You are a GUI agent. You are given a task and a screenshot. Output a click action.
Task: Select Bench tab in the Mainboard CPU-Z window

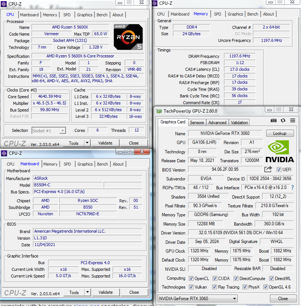103,164
